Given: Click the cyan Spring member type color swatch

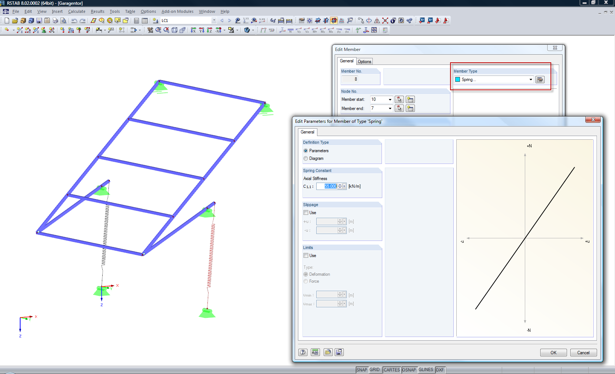Looking at the screenshot, I should [x=457, y=80].
